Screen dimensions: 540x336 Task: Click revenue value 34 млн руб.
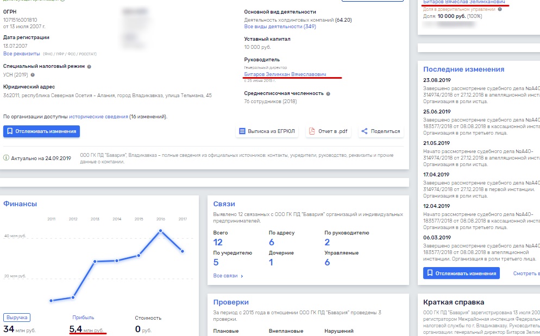20,329
